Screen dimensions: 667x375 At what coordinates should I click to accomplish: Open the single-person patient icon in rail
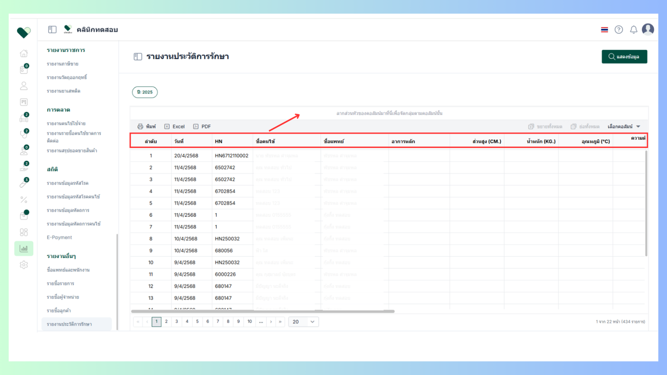pyautogui.click(x=23, y=86)
